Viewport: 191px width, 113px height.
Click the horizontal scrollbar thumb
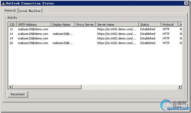click(x=47, y=87)
